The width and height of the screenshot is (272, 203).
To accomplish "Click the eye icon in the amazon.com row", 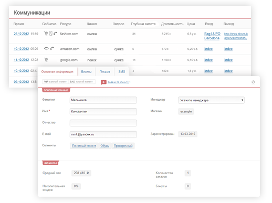I will 46,48.
